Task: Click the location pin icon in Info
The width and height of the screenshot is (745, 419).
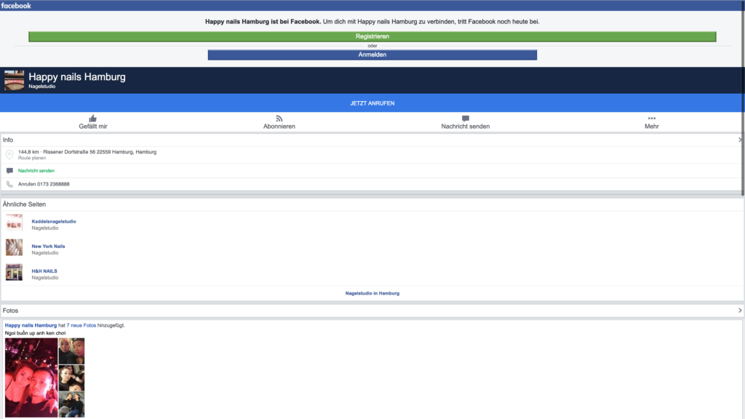Action: 9,153
